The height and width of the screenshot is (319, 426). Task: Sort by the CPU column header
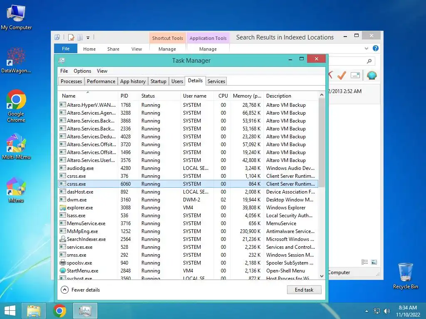pyautogui.click(x=222, y=96)
